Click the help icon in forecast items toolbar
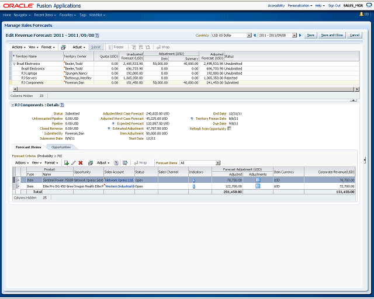 pos(116,163)
